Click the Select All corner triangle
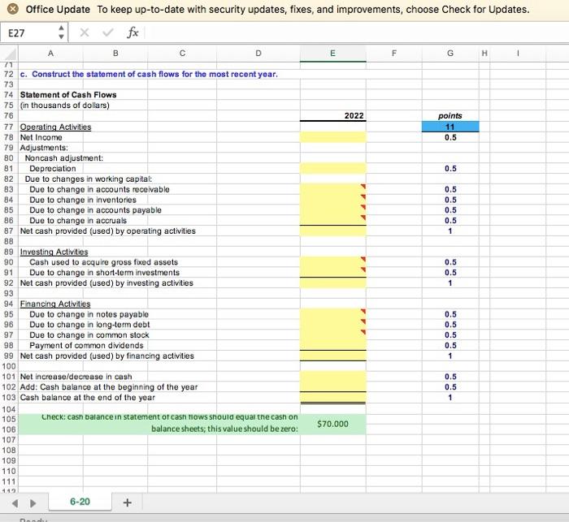Screen dimensions: 569x522 click(x=10, y=54)
